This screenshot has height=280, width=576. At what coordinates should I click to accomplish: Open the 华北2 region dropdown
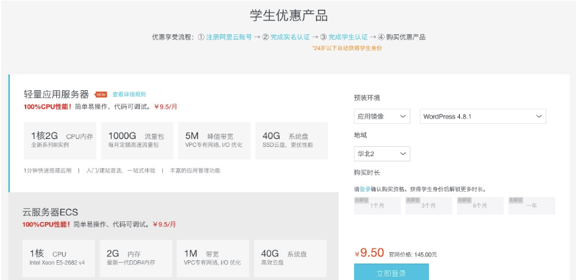pyautogui.click(x=382, y=154)
